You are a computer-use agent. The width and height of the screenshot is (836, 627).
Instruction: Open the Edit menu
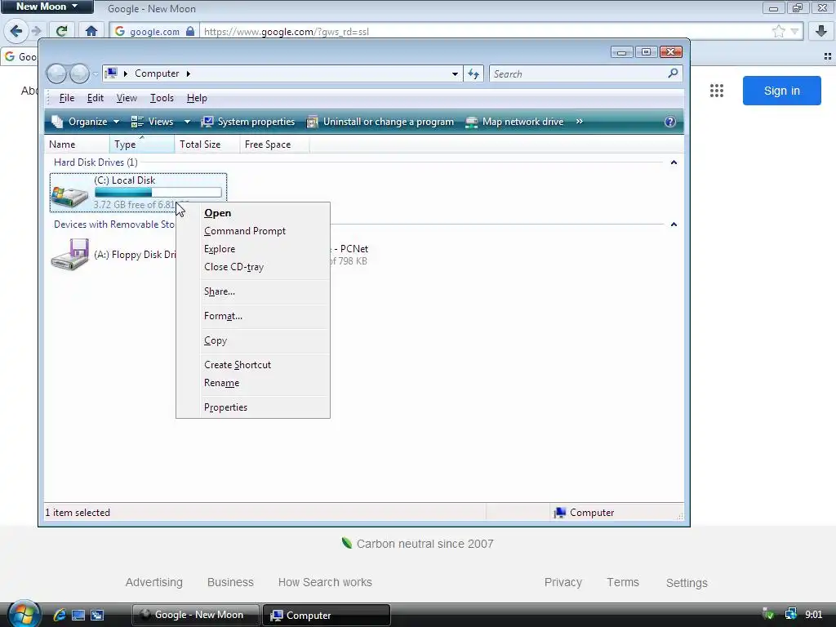96,98
